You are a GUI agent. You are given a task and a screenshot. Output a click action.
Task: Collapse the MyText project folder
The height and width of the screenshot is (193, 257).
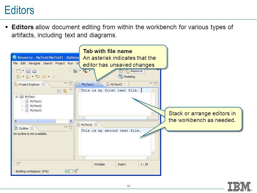[17, 96]
